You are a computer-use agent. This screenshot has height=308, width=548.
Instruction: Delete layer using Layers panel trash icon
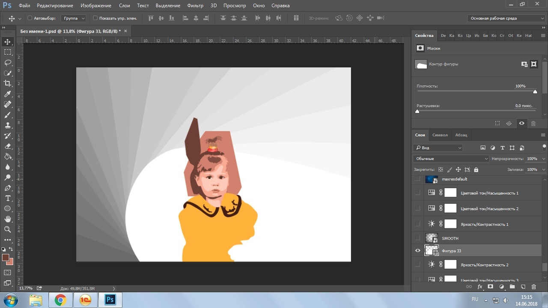point(533,287)
